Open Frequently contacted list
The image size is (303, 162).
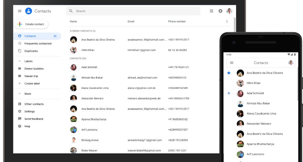coord(37,44)
